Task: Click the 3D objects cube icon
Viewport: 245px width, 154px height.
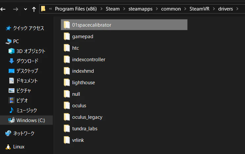Action: (x=12, y=51)
